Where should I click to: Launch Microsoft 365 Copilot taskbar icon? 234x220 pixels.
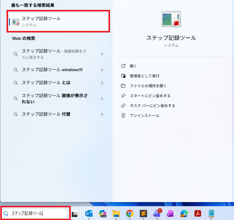tap(103, 214)
